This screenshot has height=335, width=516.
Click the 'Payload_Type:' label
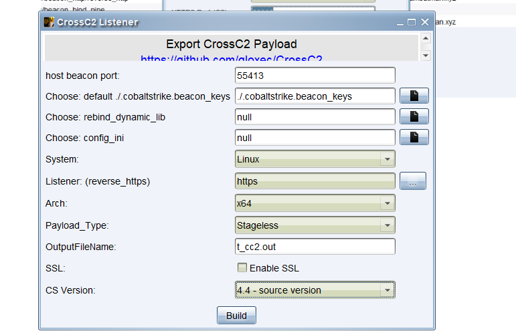(77, 225)
